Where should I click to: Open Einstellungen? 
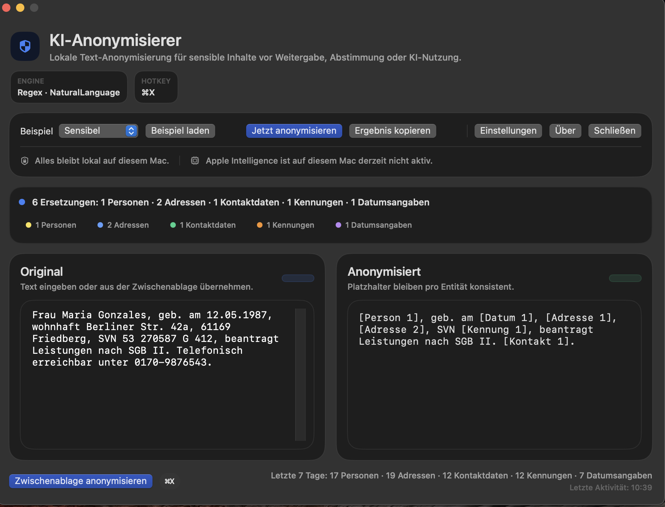pyautogui.click(x=508, y=131)
